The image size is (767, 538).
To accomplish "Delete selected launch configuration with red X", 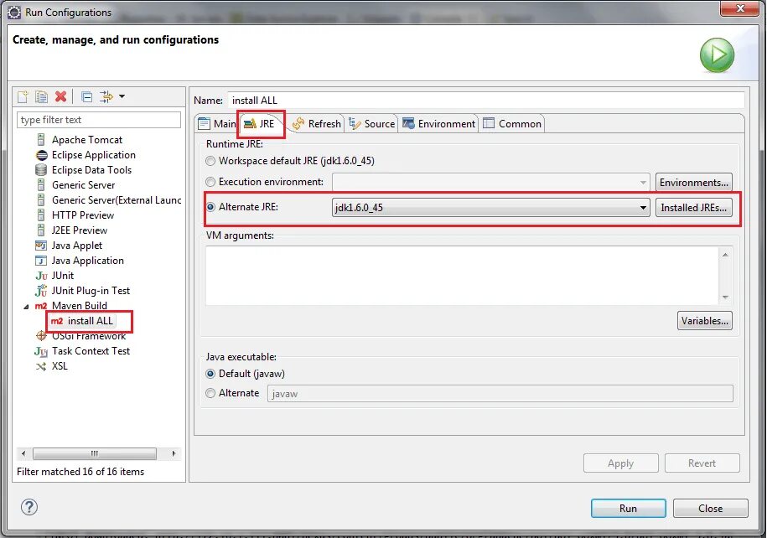I will point(60,96).
